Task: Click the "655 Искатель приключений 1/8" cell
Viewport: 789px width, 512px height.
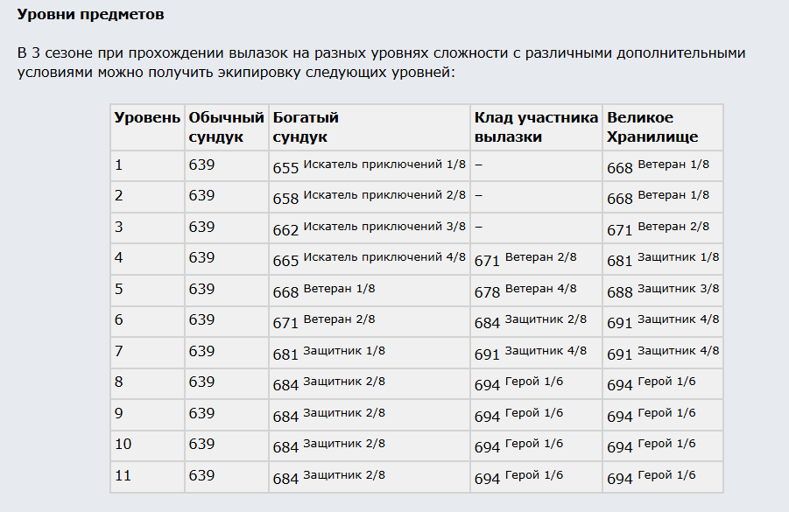Action: (369, 166)
